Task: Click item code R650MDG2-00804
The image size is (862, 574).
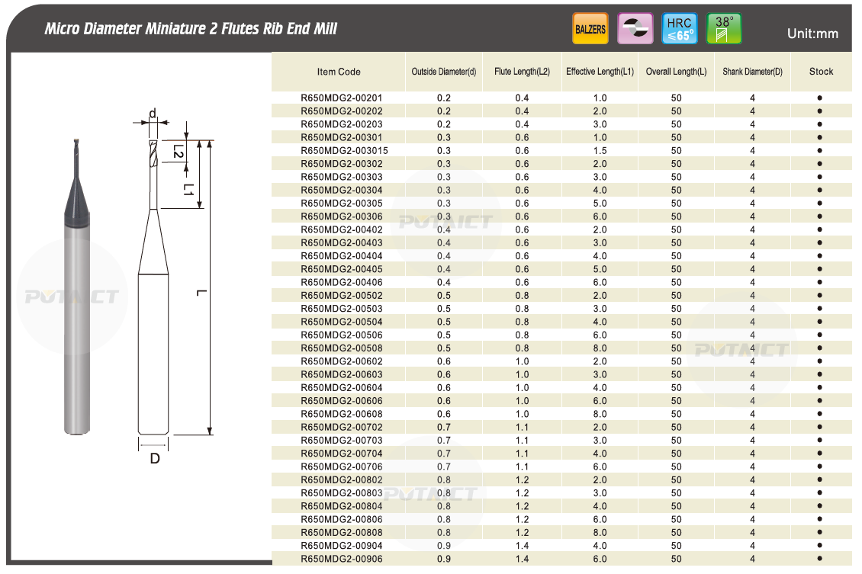Action: point(342,506)
